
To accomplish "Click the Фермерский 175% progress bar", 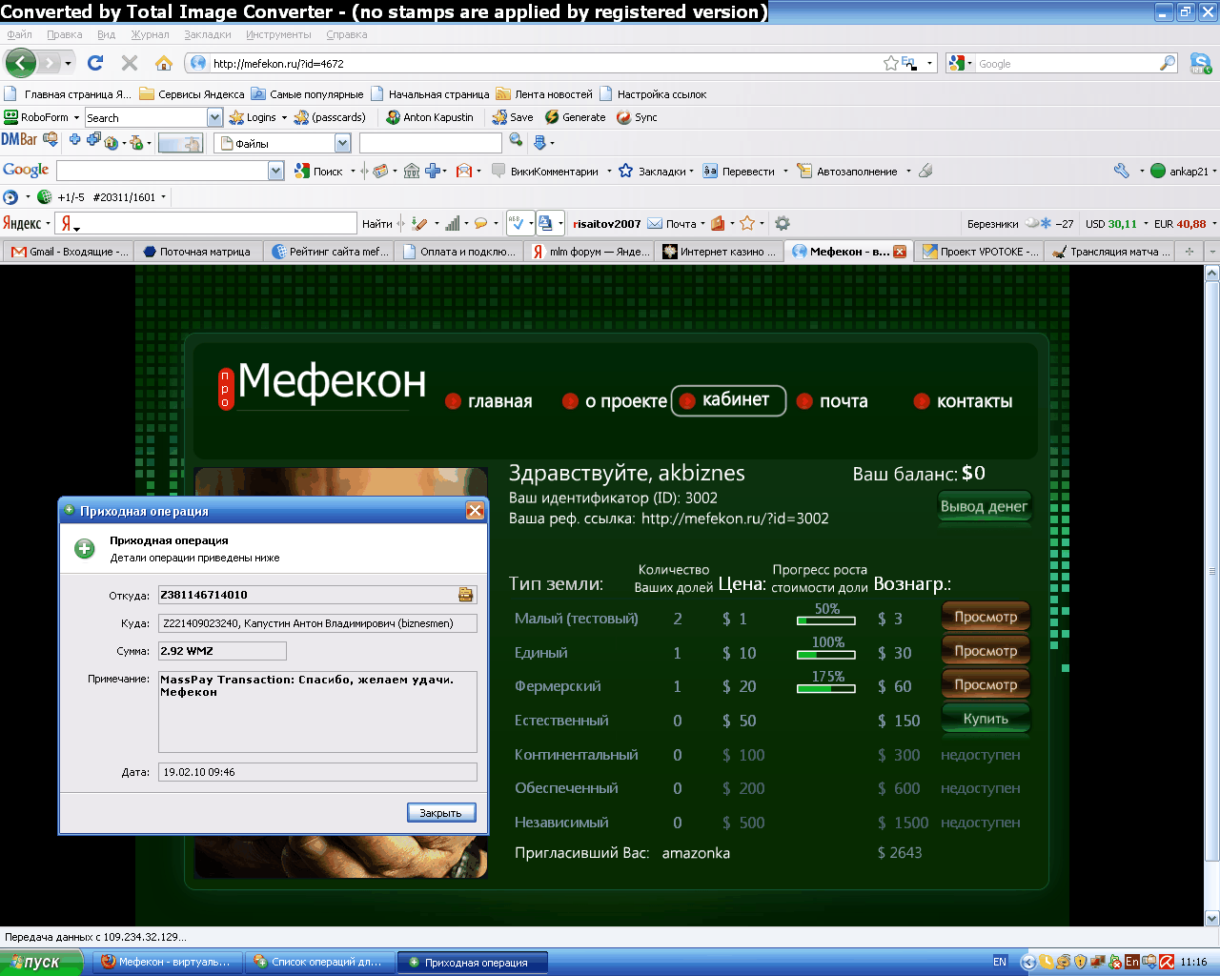I will tap(826, 687).
